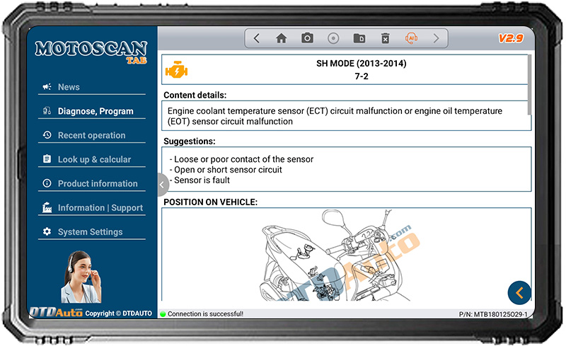Click the 'Suggestions:' heading
This screenshot has height=346, width=566.
coord(189,142)
